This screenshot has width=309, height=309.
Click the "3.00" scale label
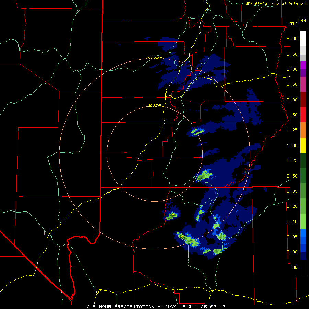292,69
